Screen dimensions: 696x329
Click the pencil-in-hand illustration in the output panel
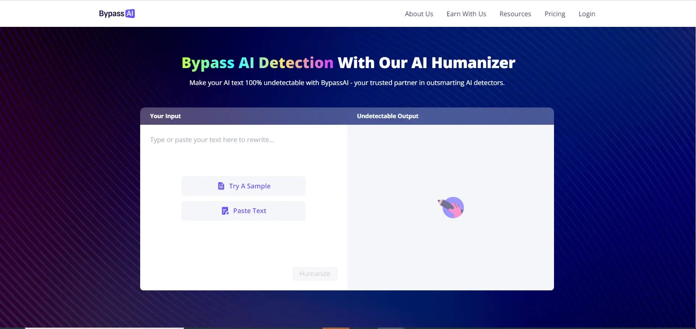(x=451, y=207)
